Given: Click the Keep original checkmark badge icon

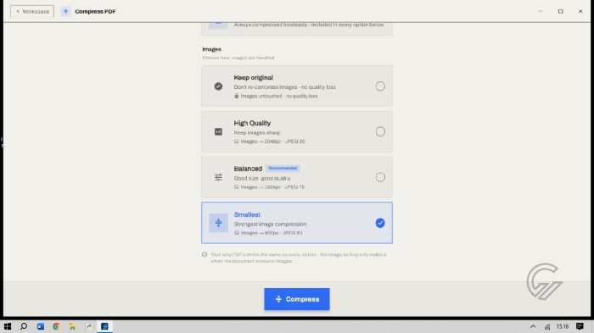Looking at the screenshot, I should pos(218,86).
